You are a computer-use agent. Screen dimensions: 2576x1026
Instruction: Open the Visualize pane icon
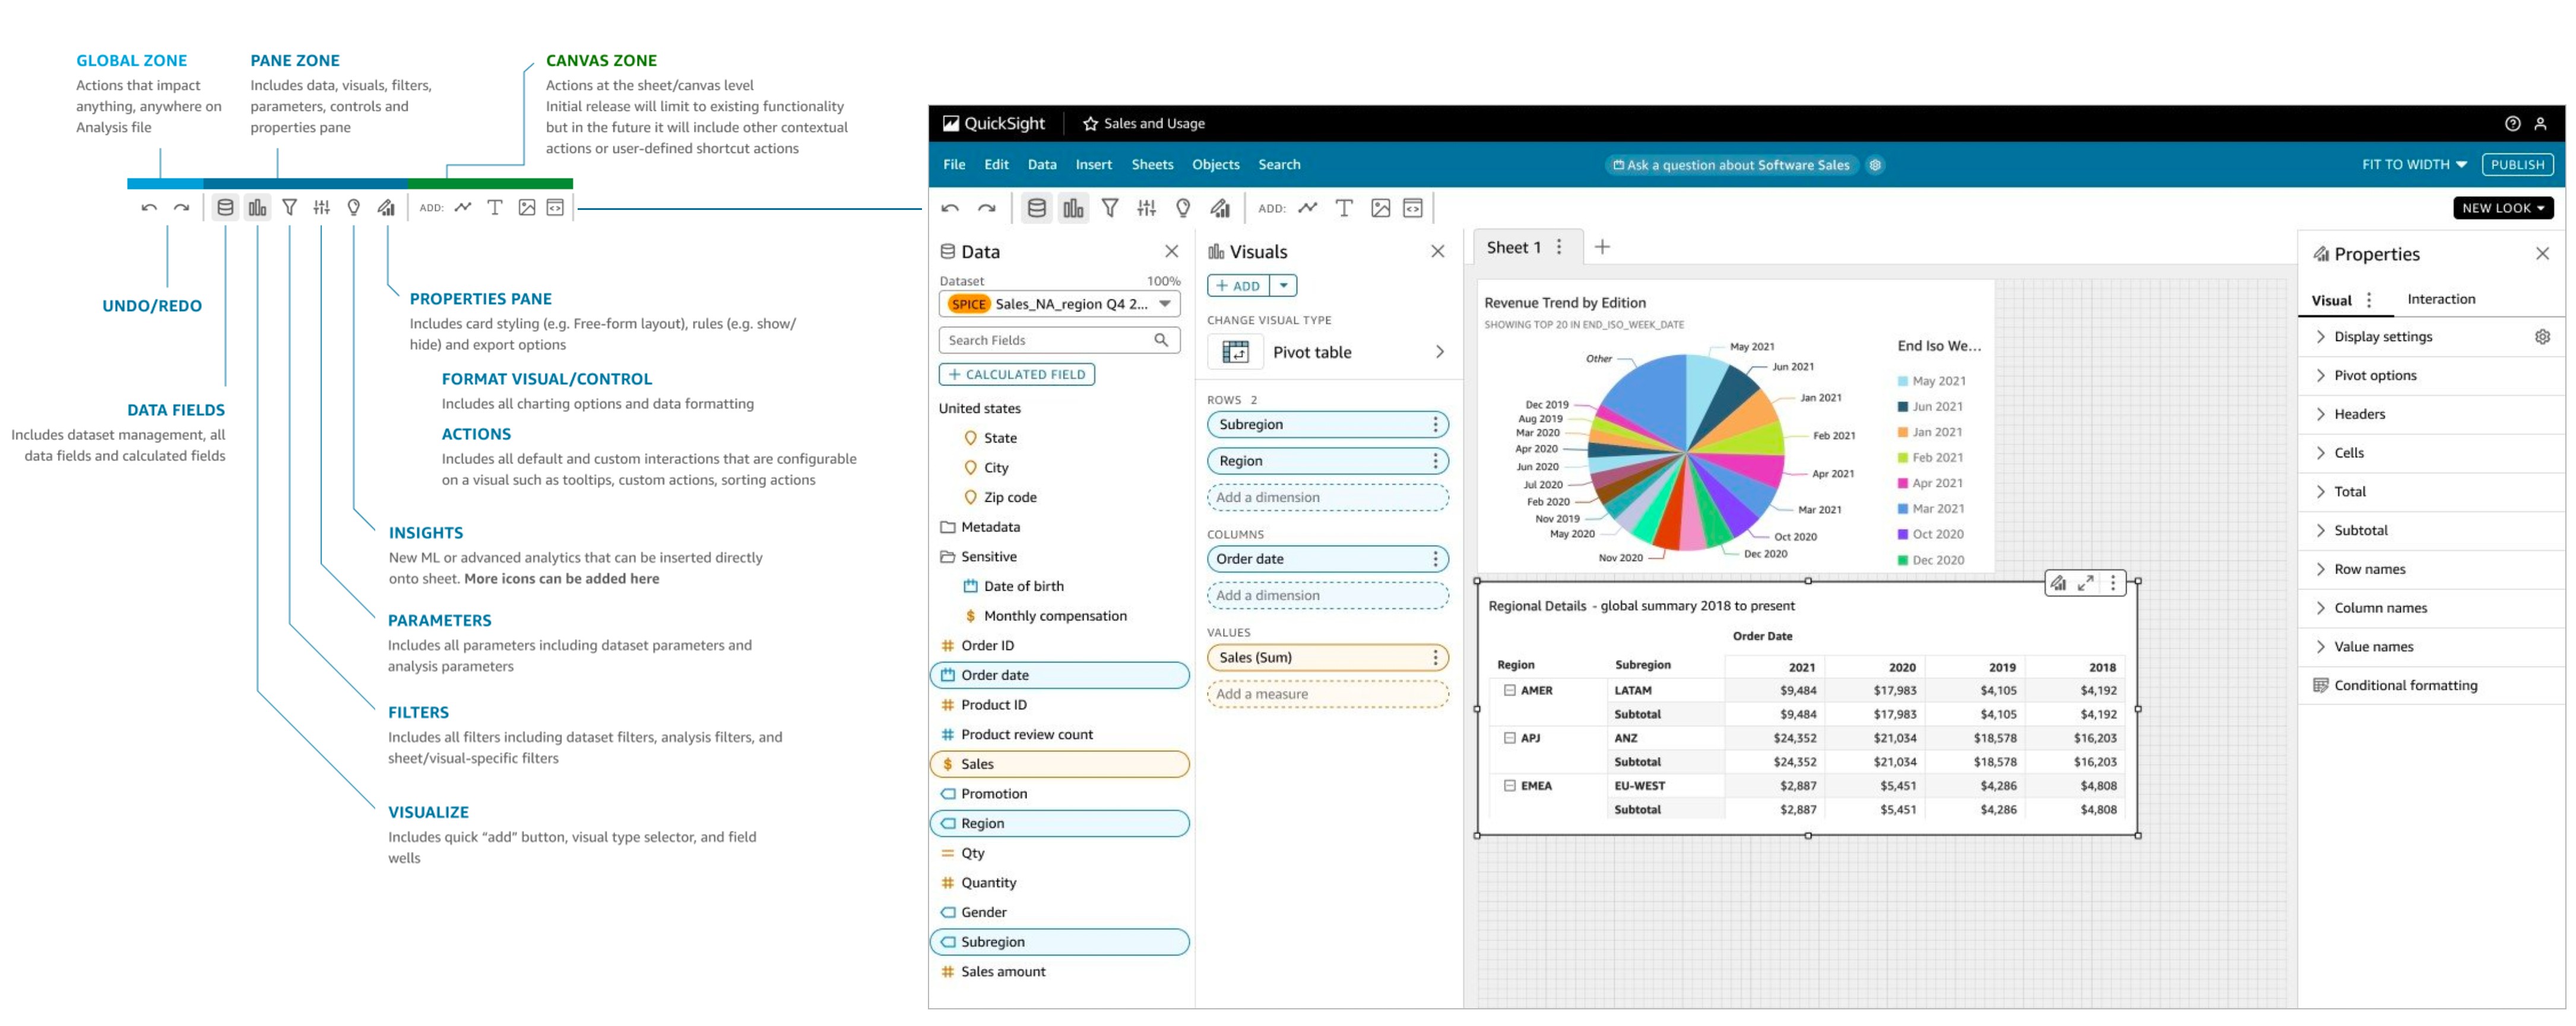click(1073, 208)
